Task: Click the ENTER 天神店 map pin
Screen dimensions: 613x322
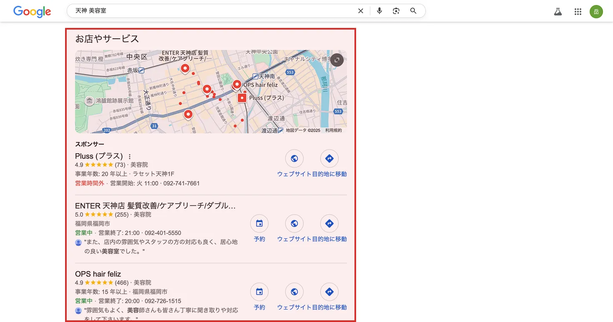Action: pyautogui.click(x=185, y=69)
